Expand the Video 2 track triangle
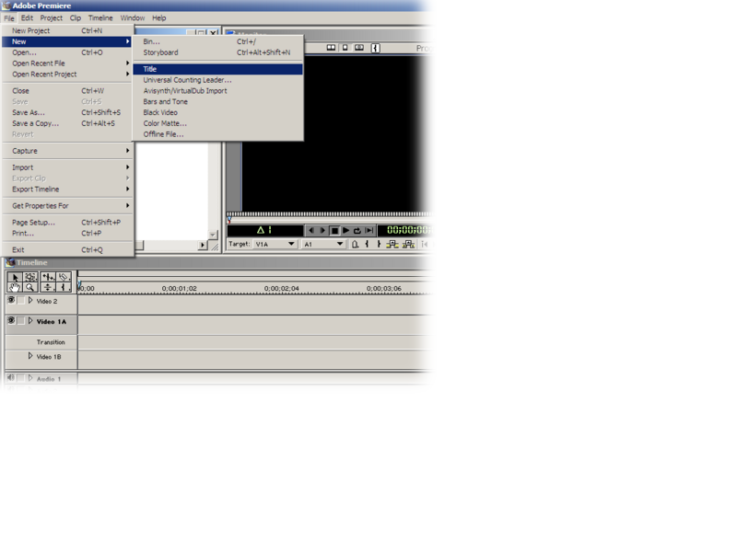 [30, 301]
